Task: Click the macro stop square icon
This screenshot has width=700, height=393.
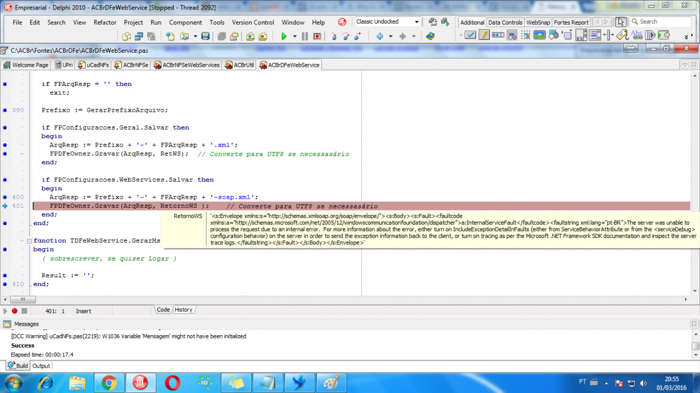Action: [24, 310]
